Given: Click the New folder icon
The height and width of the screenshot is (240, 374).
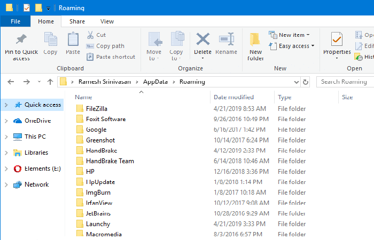Looking at the screenshot, I should (255, 39).
